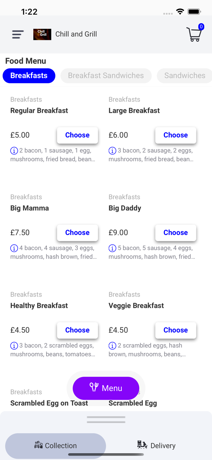The height and width of the screenshot is (460, 212).
Task: Show info for Large Breakfast
Action: pyautogui.click(x=112, y=151)
